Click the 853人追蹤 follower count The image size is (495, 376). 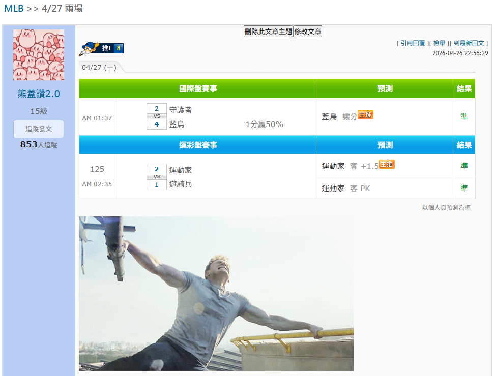pos(39,145)
